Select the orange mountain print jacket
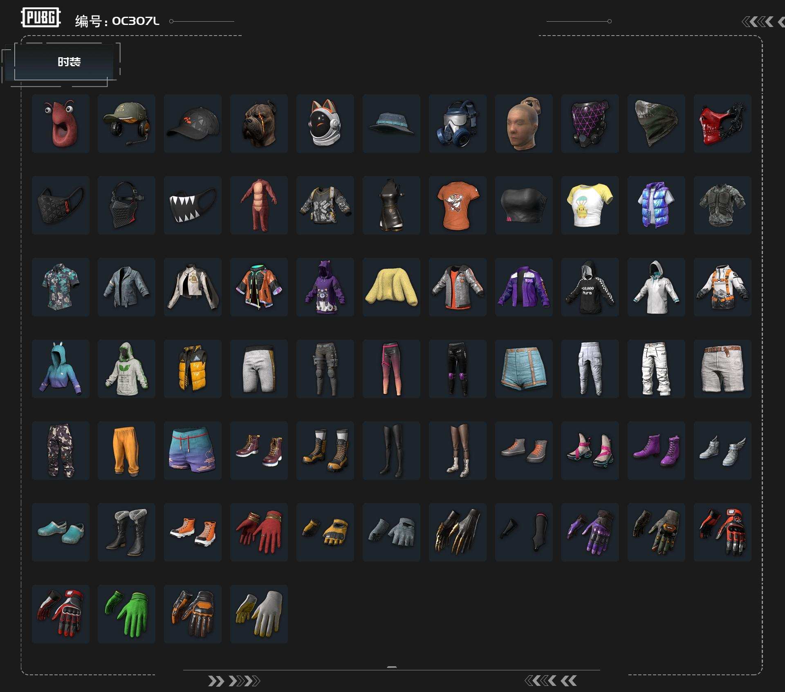785x692 pixels. 722,287
